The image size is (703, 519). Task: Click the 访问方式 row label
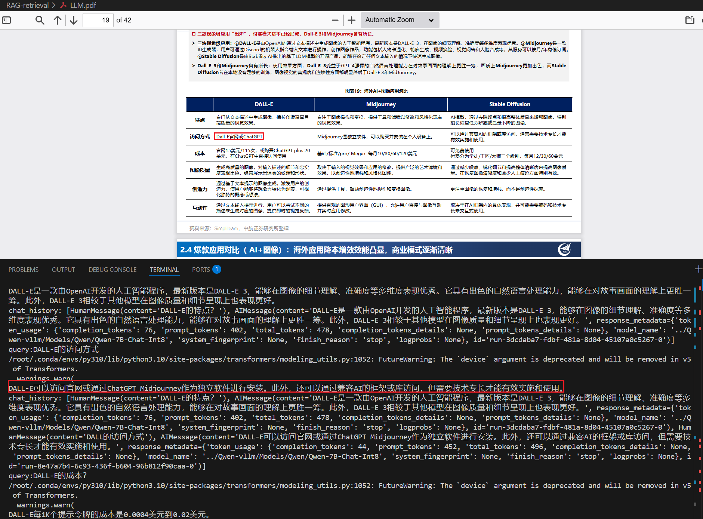(x=200, y=136)
